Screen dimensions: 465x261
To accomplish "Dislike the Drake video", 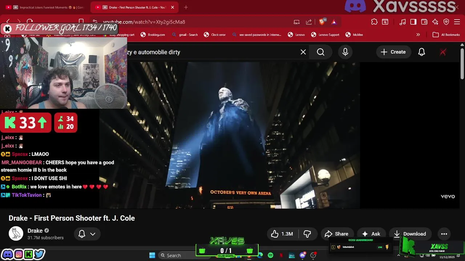I will tap(307, 234).
